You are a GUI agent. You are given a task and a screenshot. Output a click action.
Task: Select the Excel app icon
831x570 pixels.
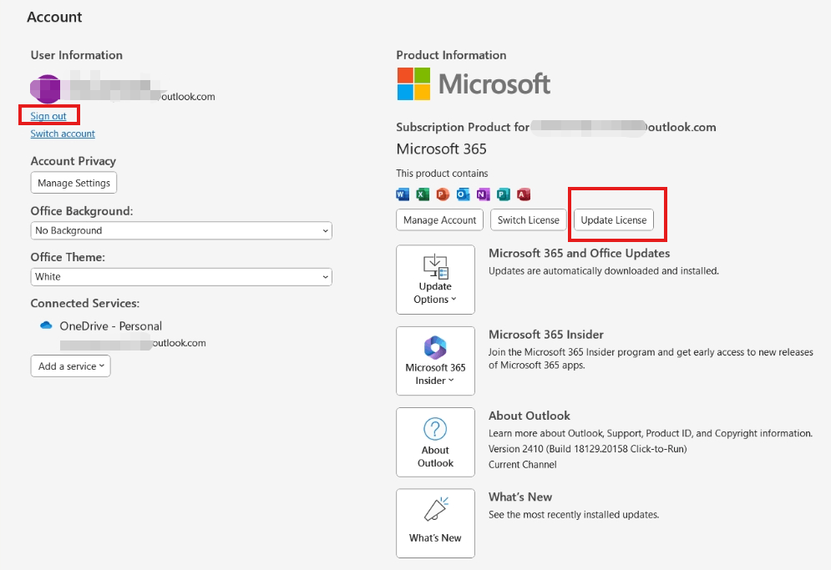pyautogui.click(x=421, y=194)
